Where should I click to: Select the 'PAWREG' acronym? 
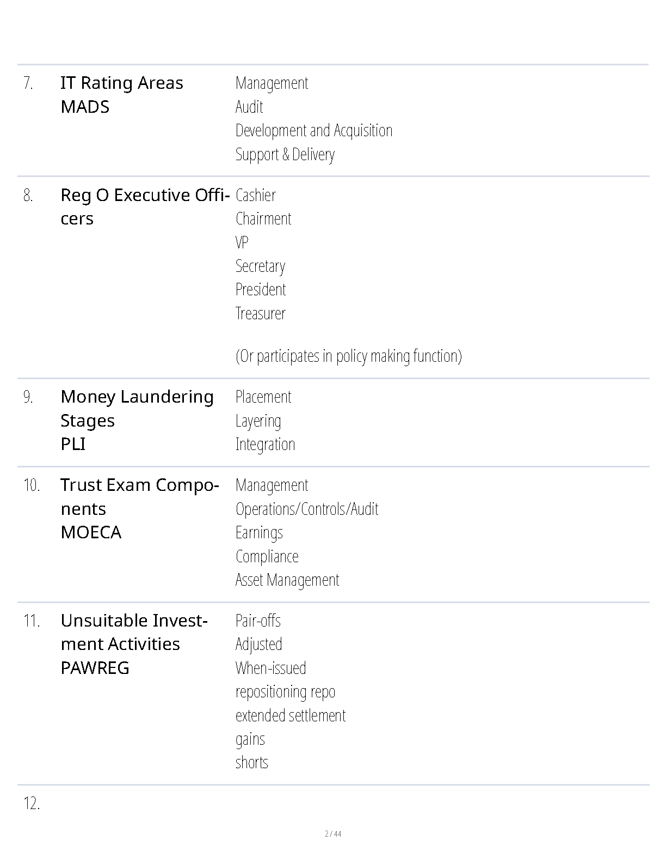[x=95, y=668]
